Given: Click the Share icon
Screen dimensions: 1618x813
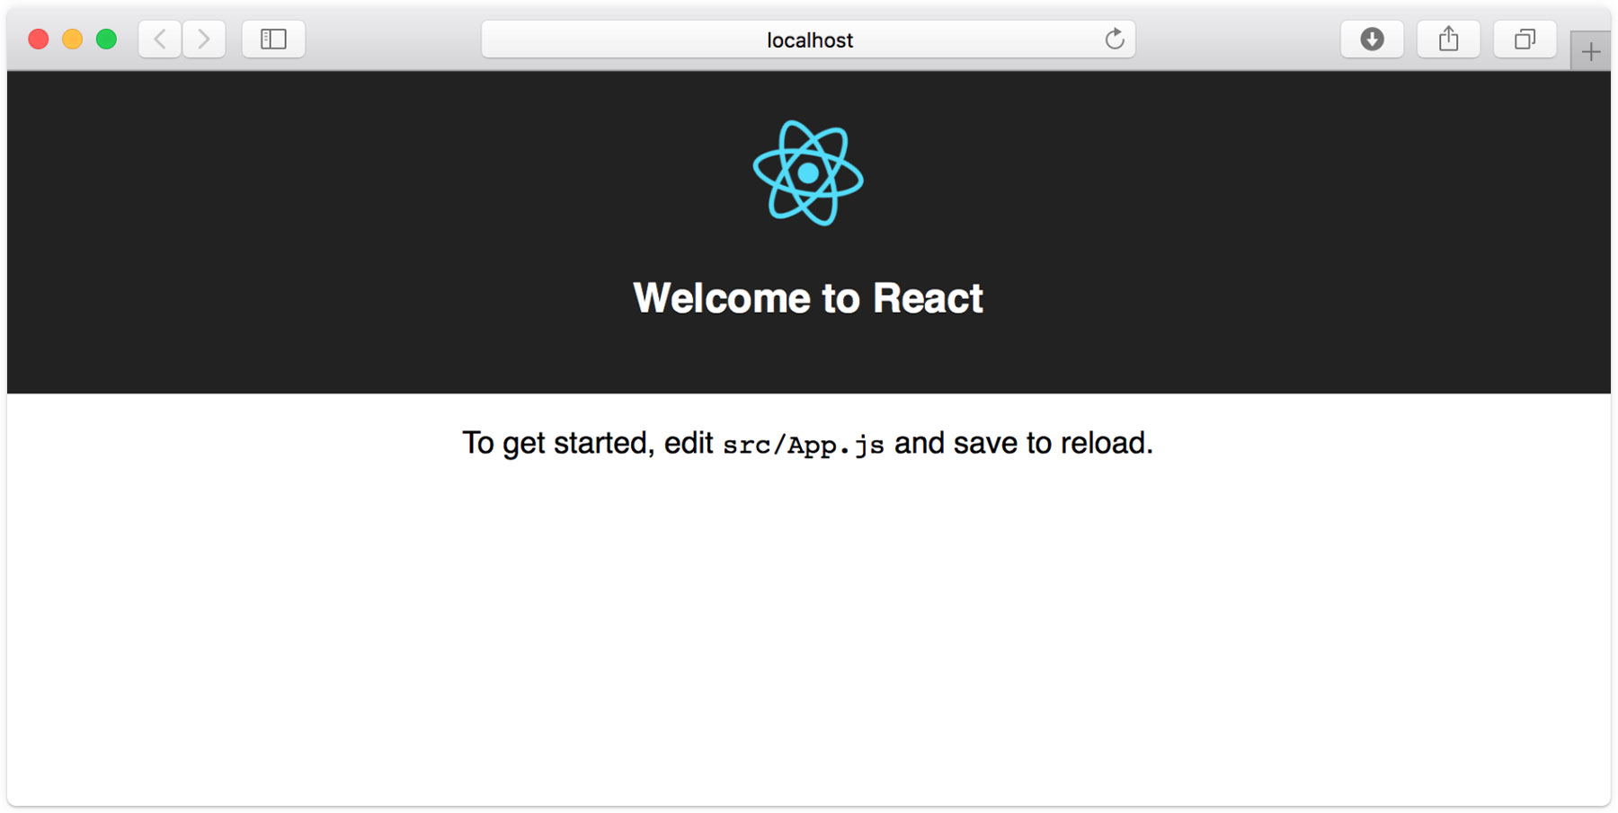Looking at the screenshot, I should click(1448, 39).
